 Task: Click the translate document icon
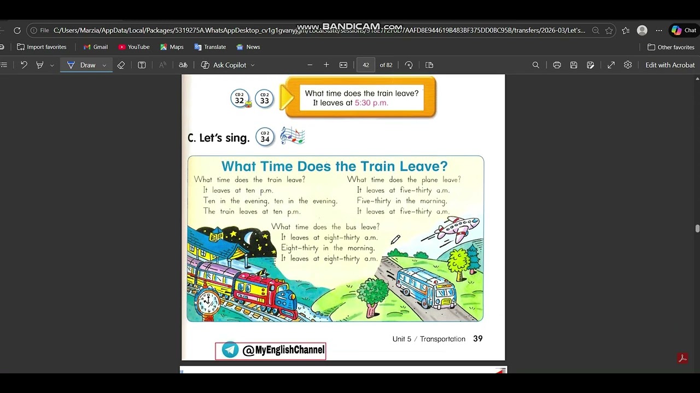pos(183,65)
